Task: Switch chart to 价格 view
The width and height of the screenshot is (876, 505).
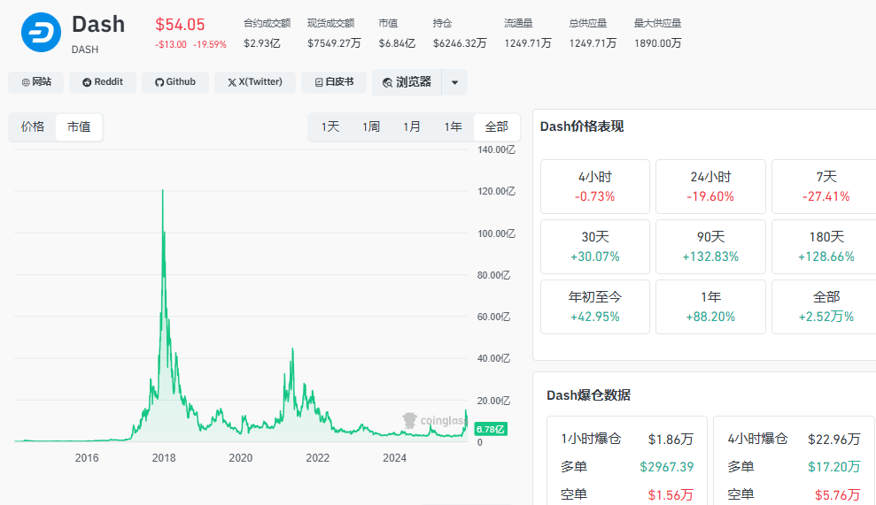Action: click(x=33, y=126)
